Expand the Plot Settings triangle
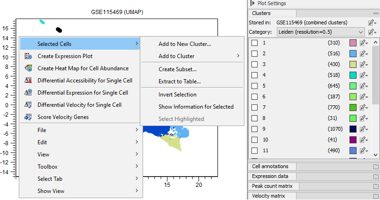 click(253, 3)
